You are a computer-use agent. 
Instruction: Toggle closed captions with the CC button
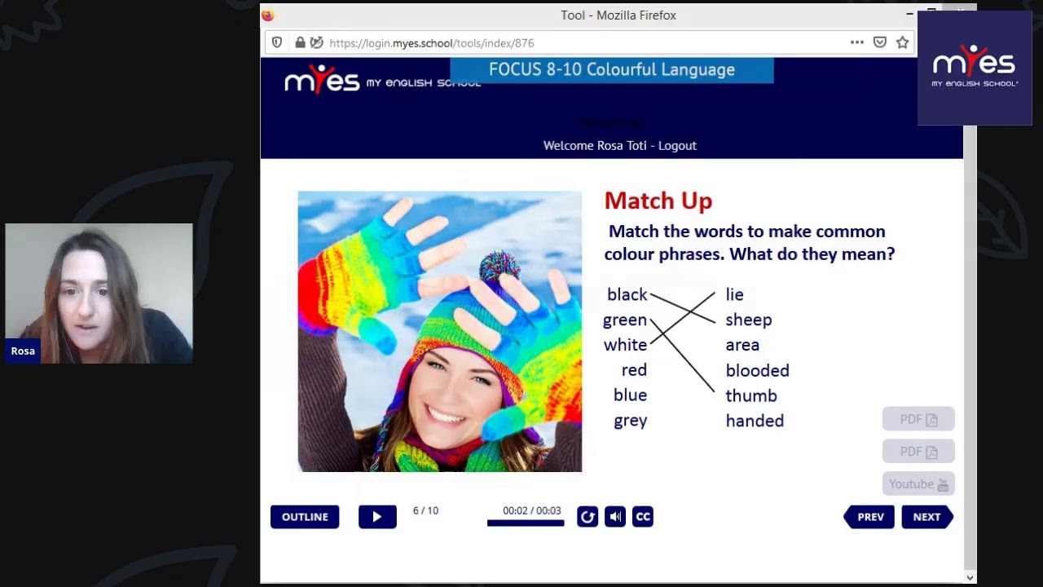643,517
